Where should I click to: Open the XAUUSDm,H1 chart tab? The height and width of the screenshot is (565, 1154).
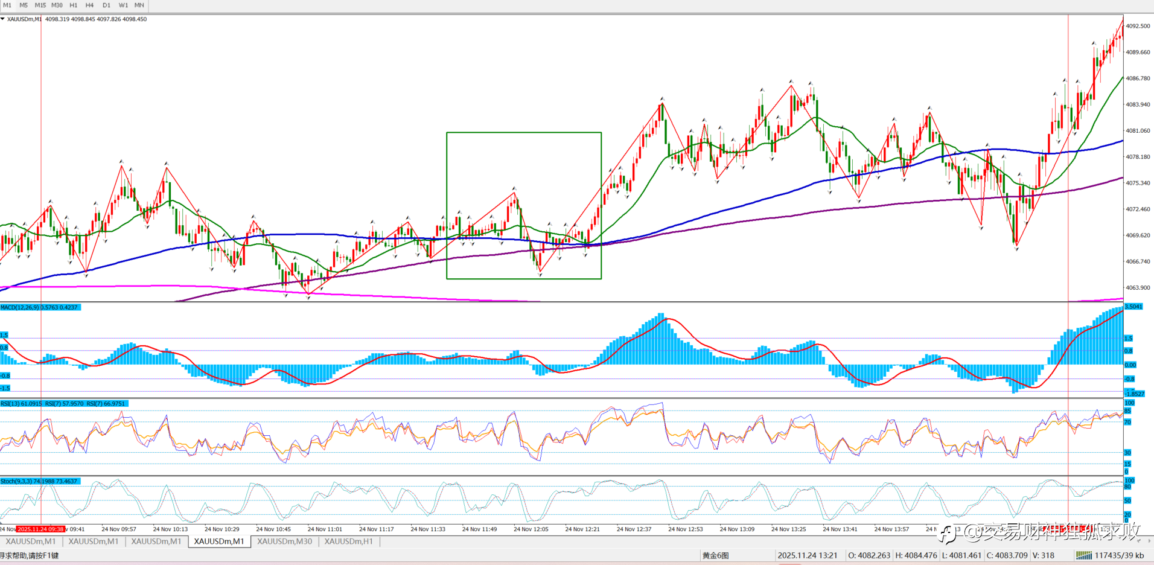coord(349,541)
